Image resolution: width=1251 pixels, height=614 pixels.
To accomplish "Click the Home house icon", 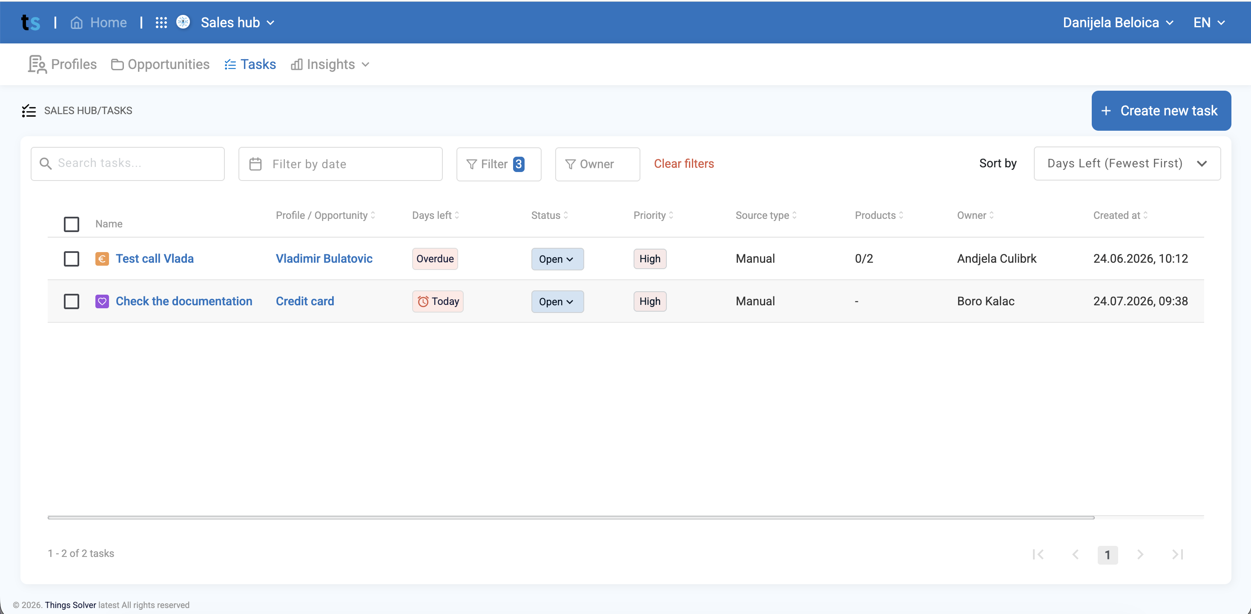I will [76, 22].
